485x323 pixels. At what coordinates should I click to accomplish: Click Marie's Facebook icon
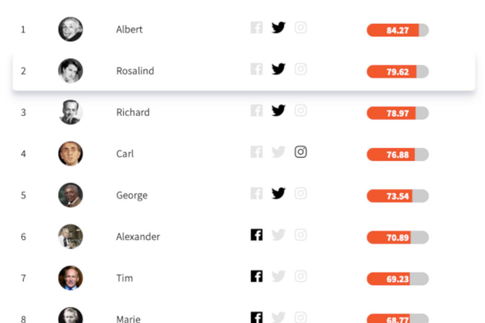pyautogui.click(x=257, y=317)
